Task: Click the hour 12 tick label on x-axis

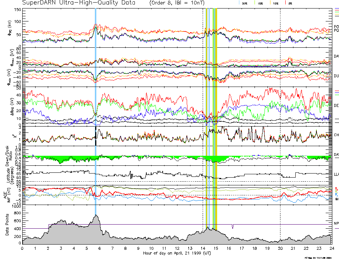Action: [177, 248]
